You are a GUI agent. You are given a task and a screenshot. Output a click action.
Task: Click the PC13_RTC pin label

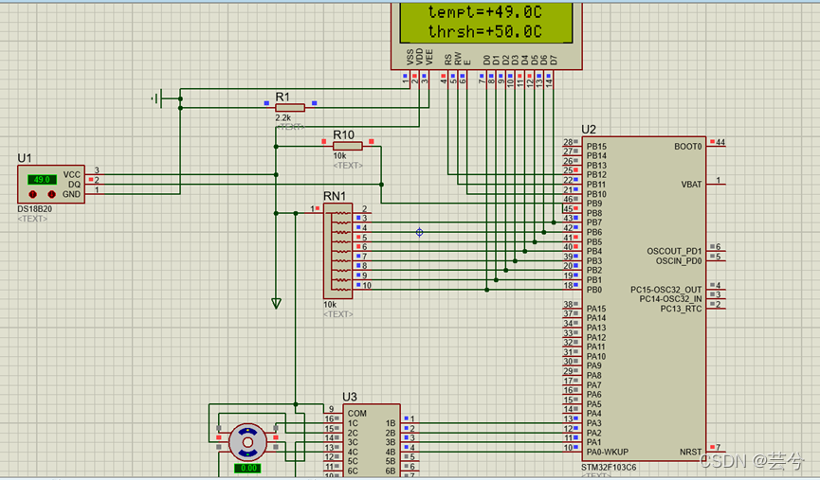(x=681, y=309)
